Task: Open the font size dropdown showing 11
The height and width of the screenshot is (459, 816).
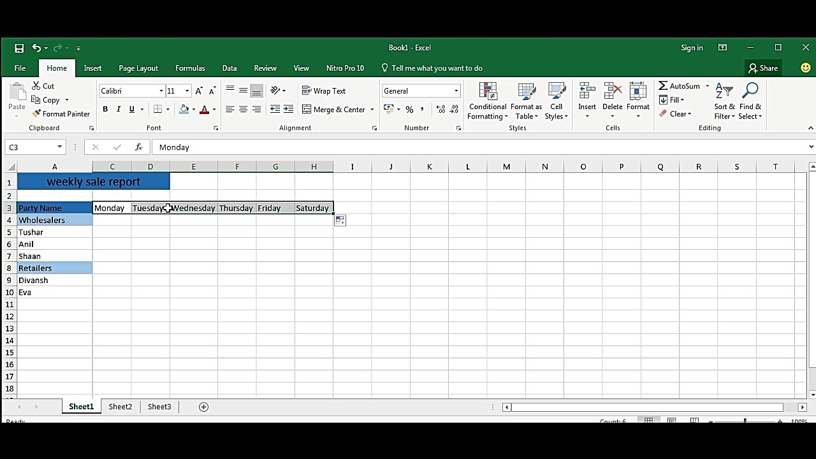Action: tap(187, 91)
